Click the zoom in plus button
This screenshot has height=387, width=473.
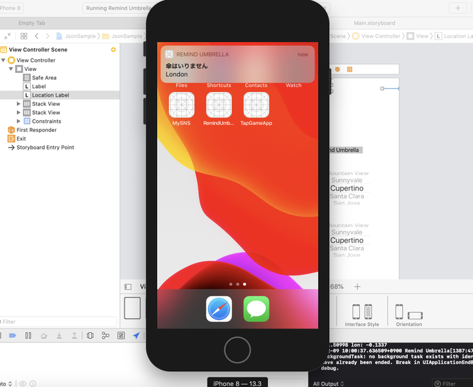tap(357, 286)
